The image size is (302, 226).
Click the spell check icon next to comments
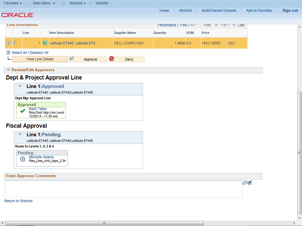pyautogui.click(x=250, y=183)
